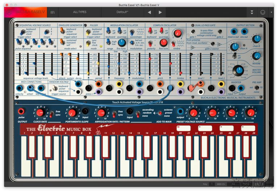Screen dimensions: 278x192
Task: Flip the complex oscillator timbre waveform switch
Action: (173, 43)
